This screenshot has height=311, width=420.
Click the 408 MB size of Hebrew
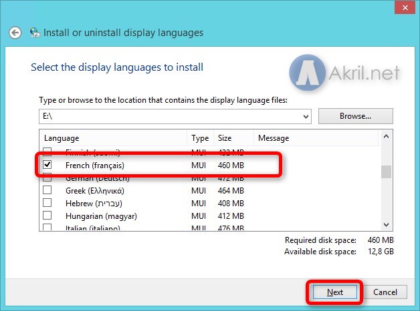[x=231, y=204]
